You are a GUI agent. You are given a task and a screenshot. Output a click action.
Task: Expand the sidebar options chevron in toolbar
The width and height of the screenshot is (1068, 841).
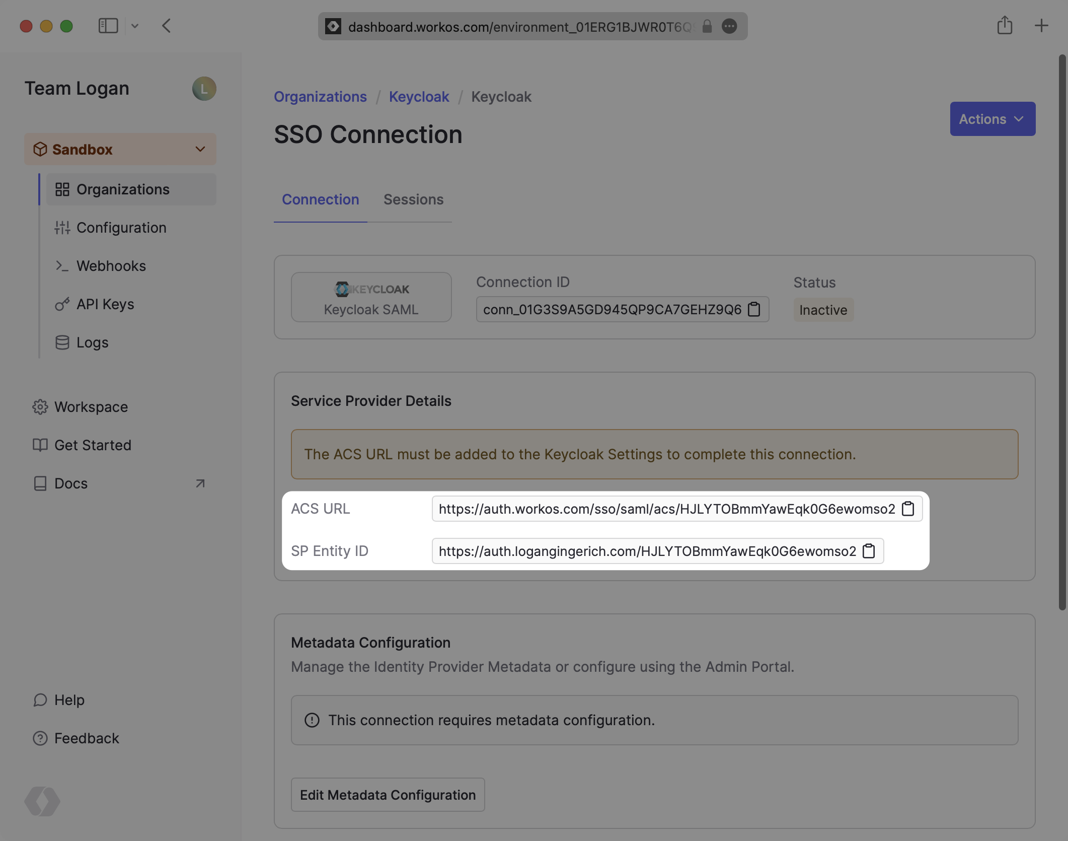click(x=135, y=26)
